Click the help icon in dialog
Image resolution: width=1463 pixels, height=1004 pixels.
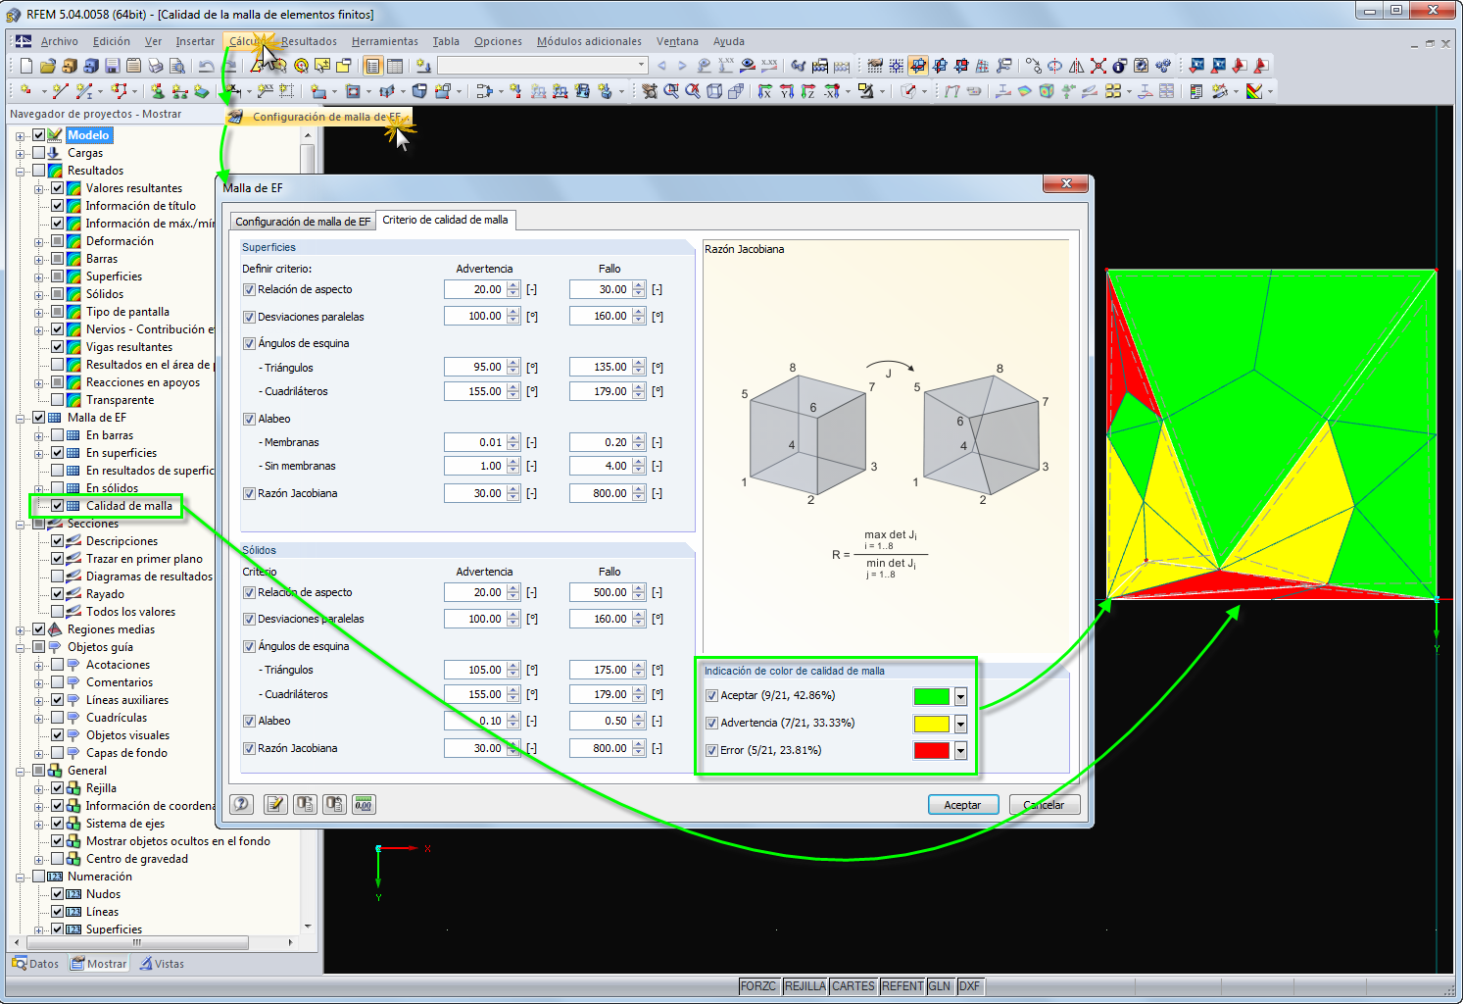(241, 804)
